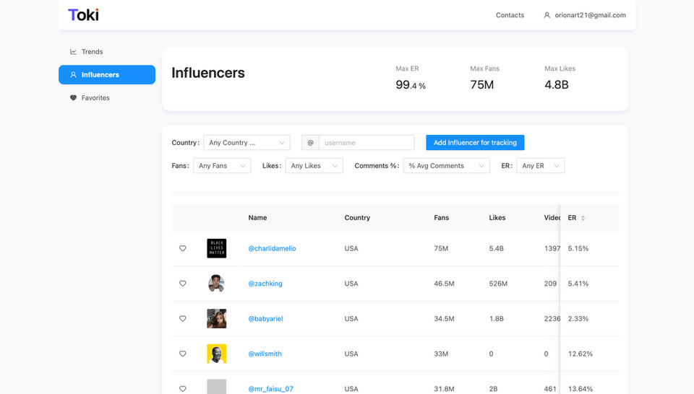Open the Trends page from sidebar

pyautogui.click(x=86, y=52)
